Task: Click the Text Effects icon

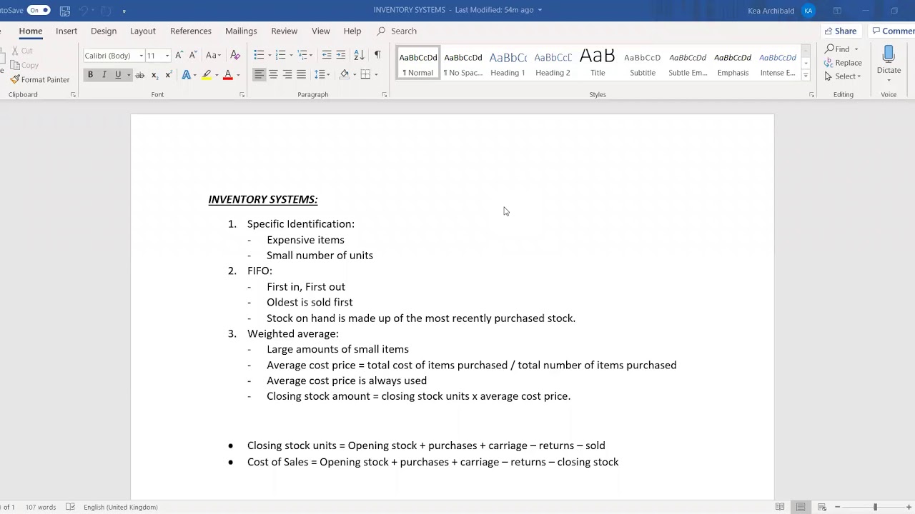Action: tap(186, 75)
